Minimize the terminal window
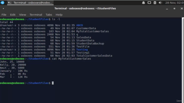Screen dimensions: 184x103 tap(167, 9)
